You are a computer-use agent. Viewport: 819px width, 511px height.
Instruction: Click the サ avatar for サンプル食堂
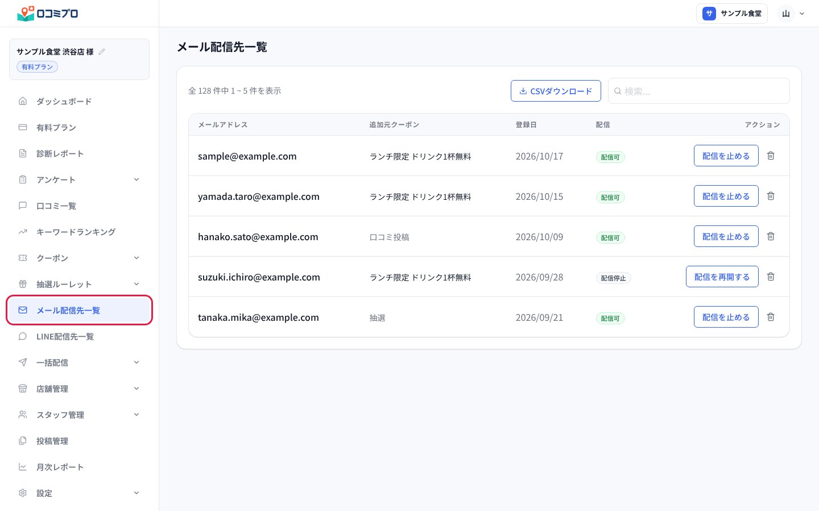(709, 14)
